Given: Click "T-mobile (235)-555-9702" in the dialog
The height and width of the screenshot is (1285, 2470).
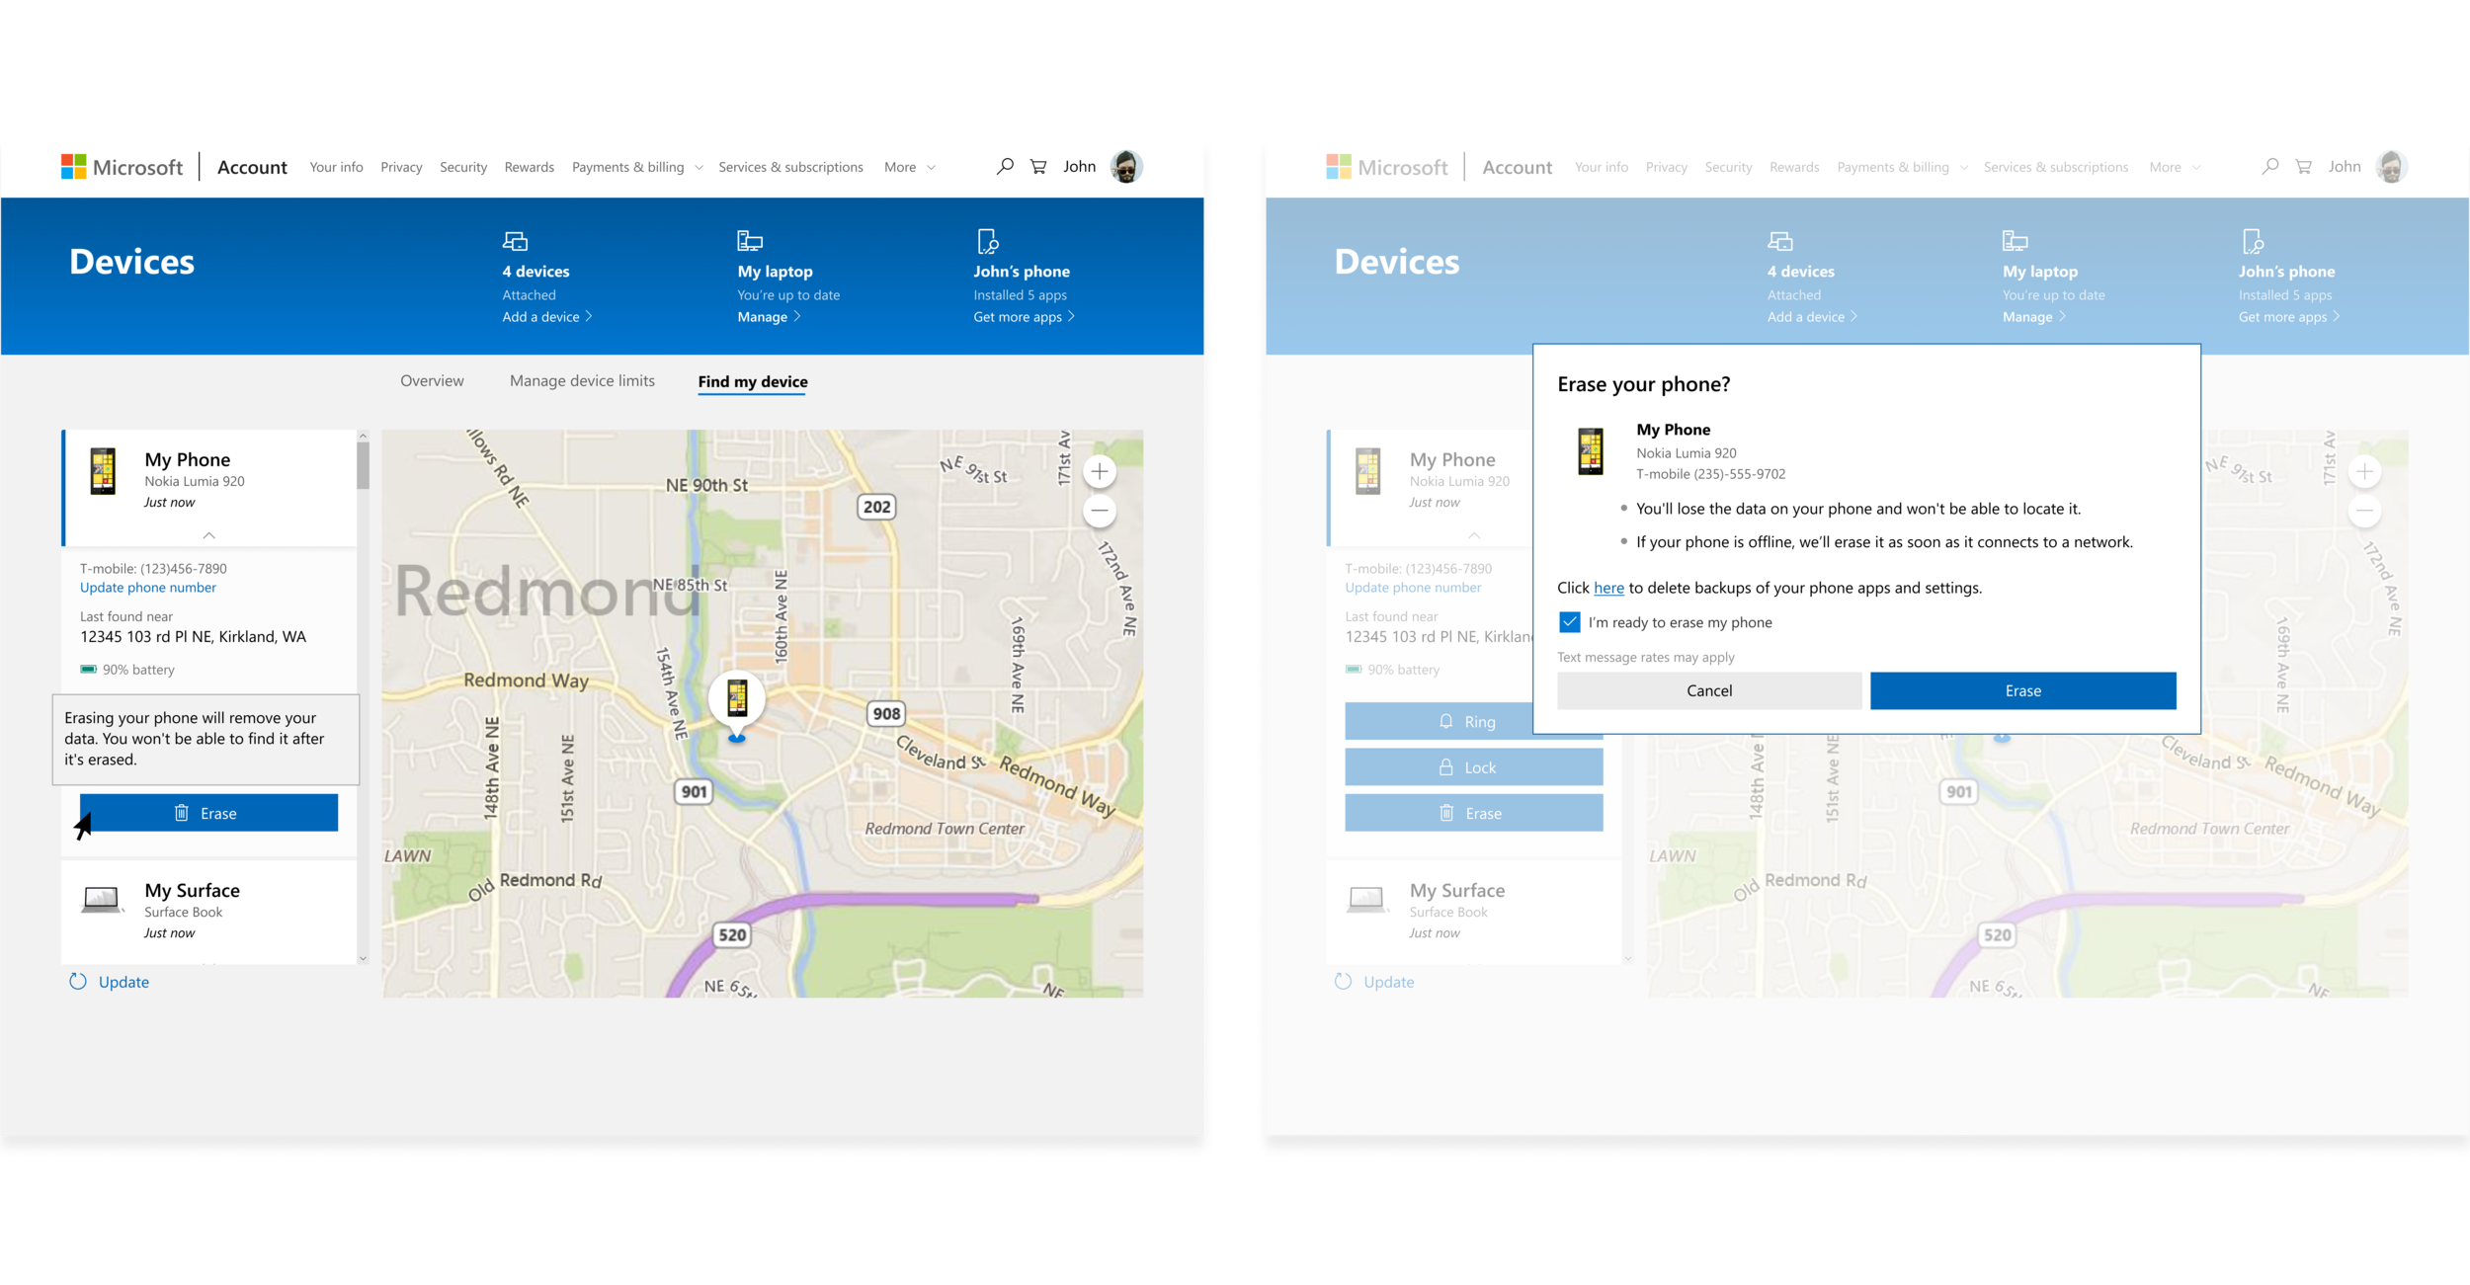Looking at the screenshot, I should [x=1711, y=474].
